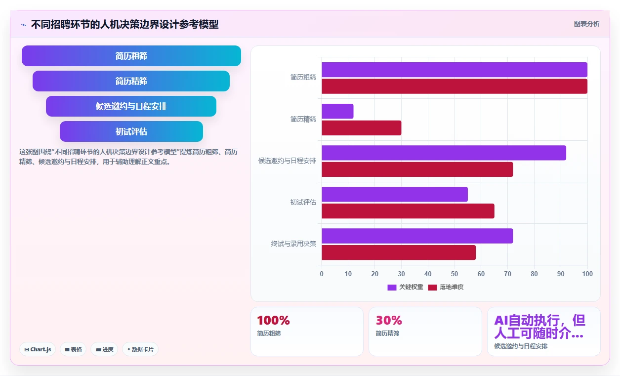620x376 pixels.
Task: Click the 简历精筛 y-axis label
Action: (x=303, y=119)
